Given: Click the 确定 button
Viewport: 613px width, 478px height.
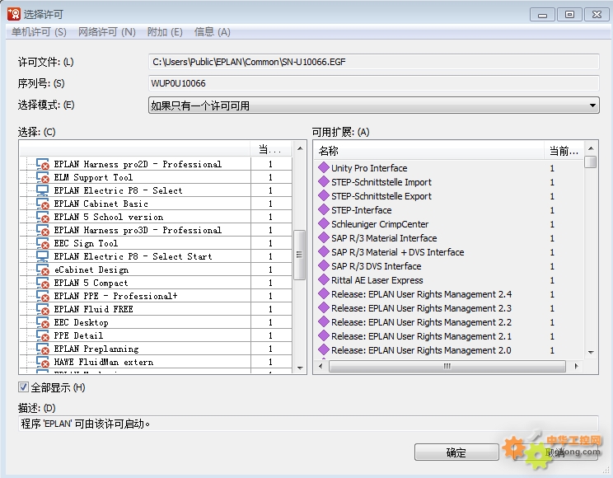Looking at the screenshot, I should point(456,452).
